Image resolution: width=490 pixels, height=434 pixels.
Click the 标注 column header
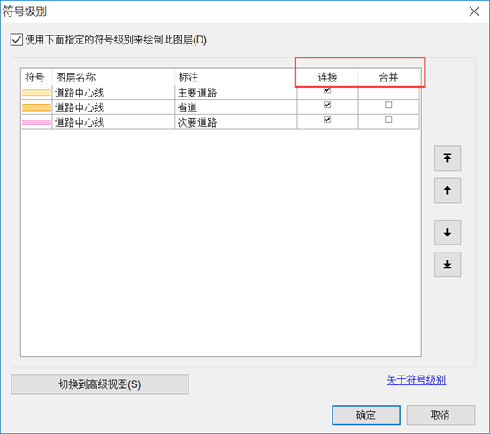[235, 77]
